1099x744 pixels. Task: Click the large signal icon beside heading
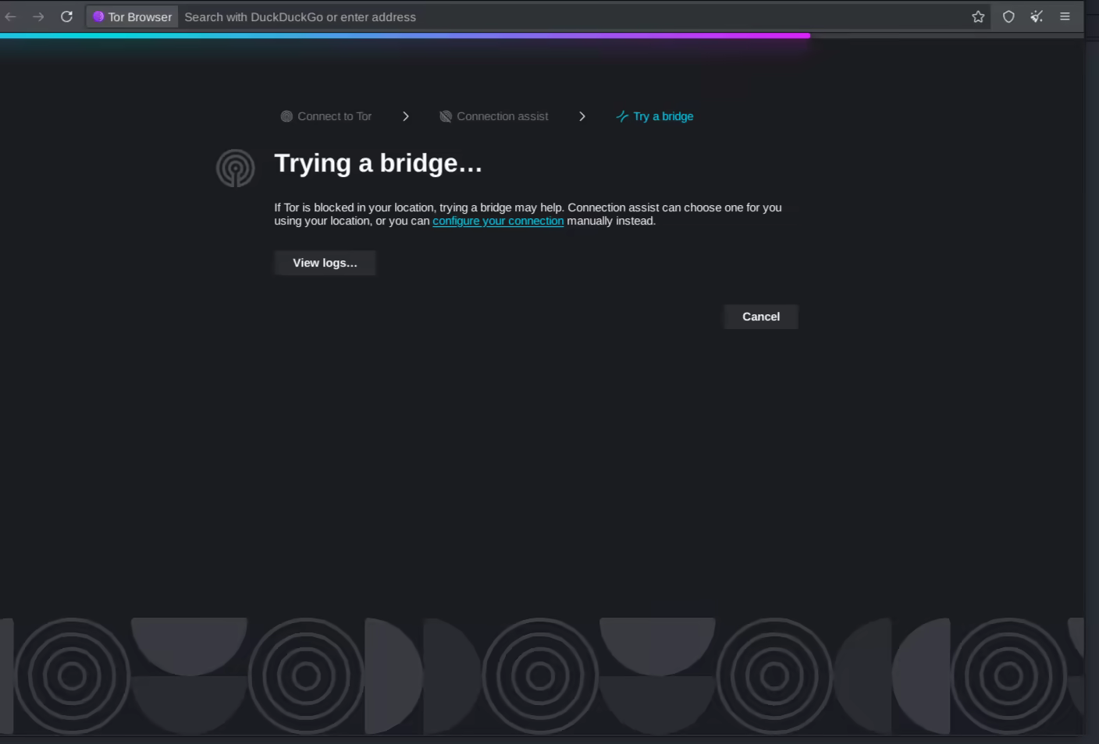pyautogui.click(x=235, y=168)
